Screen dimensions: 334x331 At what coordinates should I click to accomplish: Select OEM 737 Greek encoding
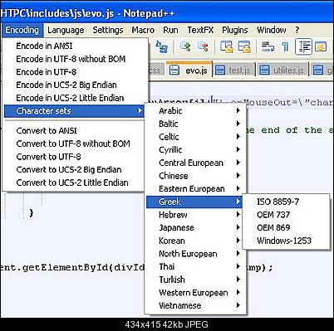point(286,215)
